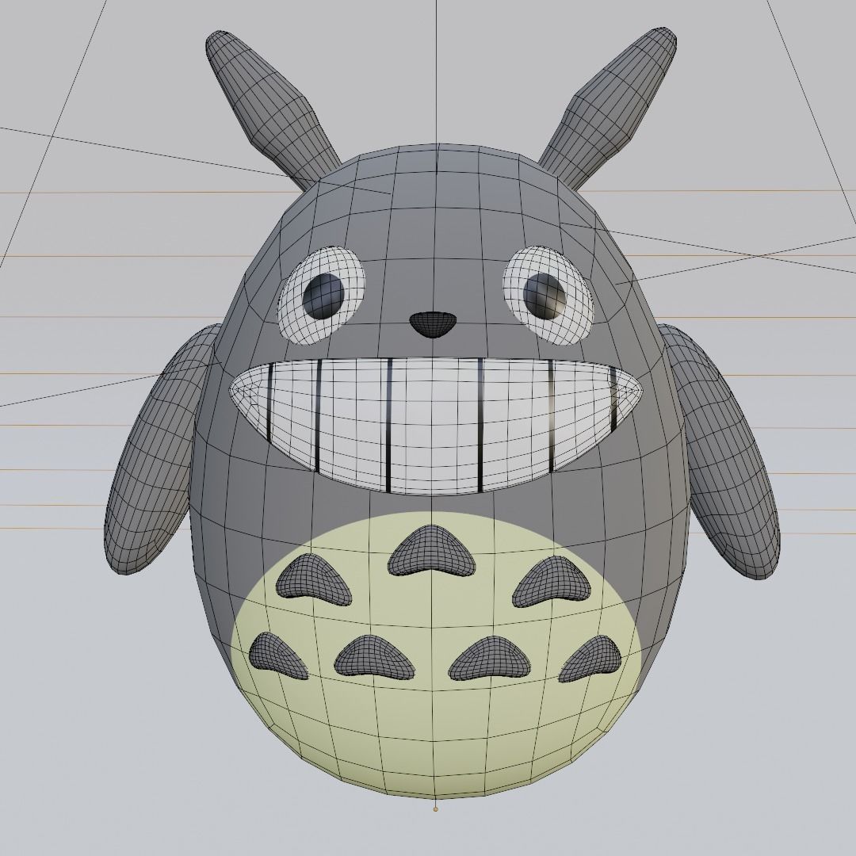Select the upper-right chest marking
Screen dimensions: 856x856
pos(552,582)
